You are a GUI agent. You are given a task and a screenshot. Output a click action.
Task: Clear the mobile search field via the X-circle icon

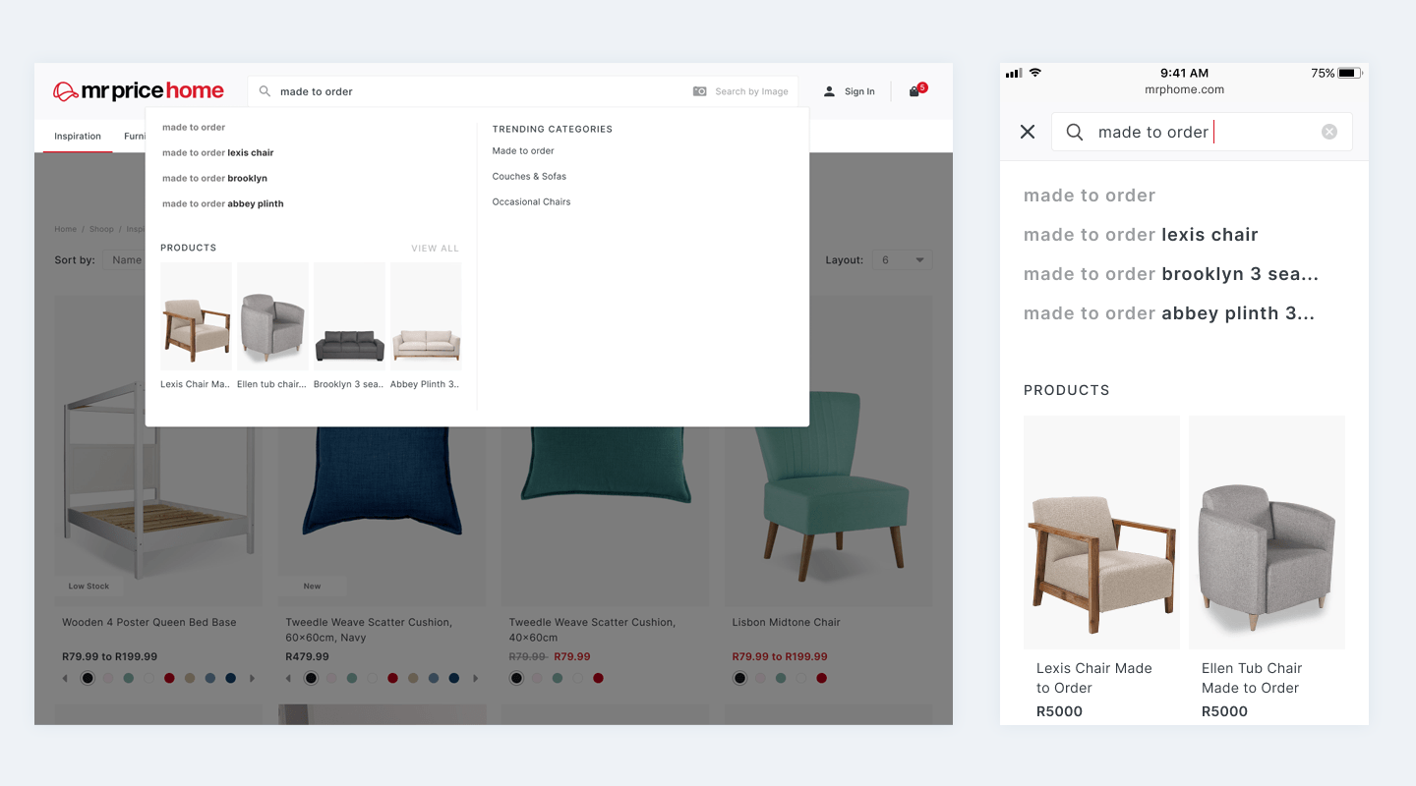coord(1328,131)
